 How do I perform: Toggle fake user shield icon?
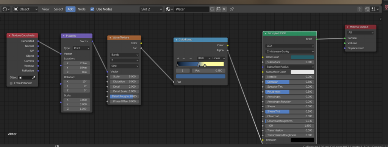tap(212, 9)
